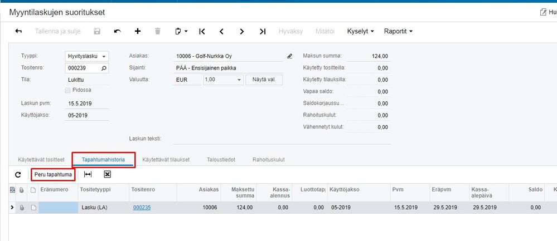Sort by Tositetyyppi column header
This screenshot has width=557, height=241.
point(103,193)
